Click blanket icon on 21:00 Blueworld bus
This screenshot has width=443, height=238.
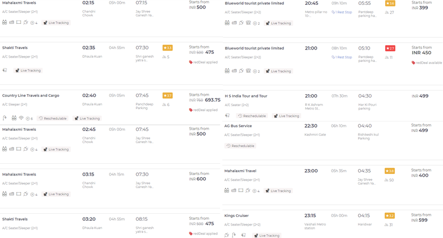[x=234, y=71]
